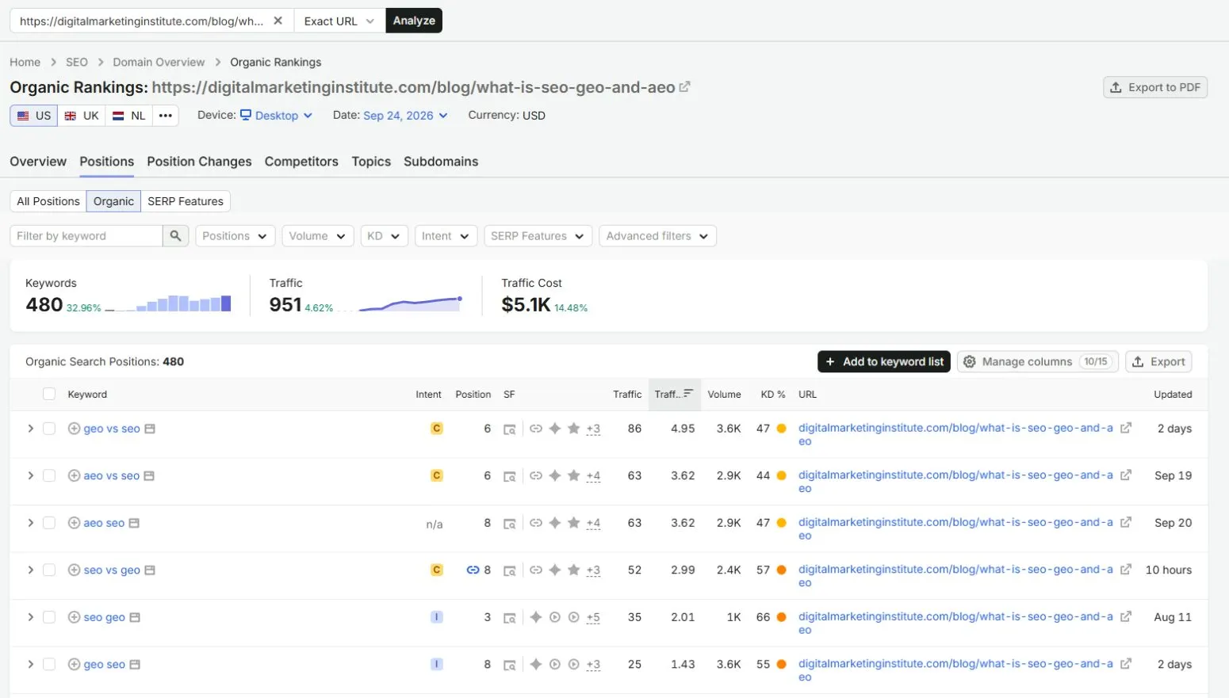Viewport: 1229px width, 698px height.
Task: Open the Exact URL dropdown
Action: pyautogui.click(x=339, y=21)
